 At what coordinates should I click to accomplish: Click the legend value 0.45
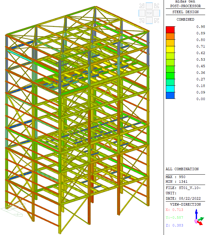tap(201, 66)
